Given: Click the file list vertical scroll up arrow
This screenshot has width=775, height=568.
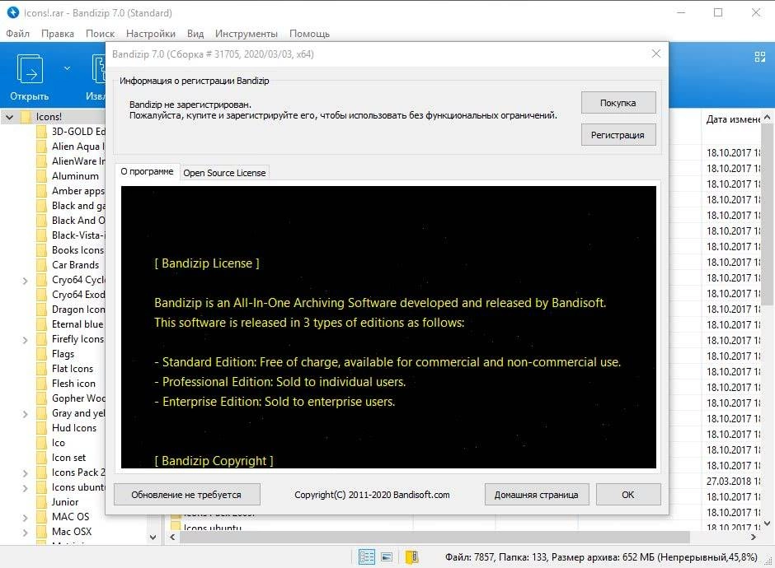Looking at the screenshot, I should coord(767,118).
